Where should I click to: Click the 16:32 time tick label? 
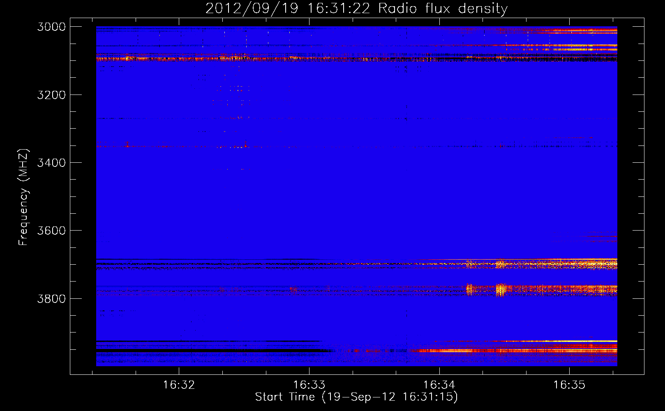click(x=179, y=385)
